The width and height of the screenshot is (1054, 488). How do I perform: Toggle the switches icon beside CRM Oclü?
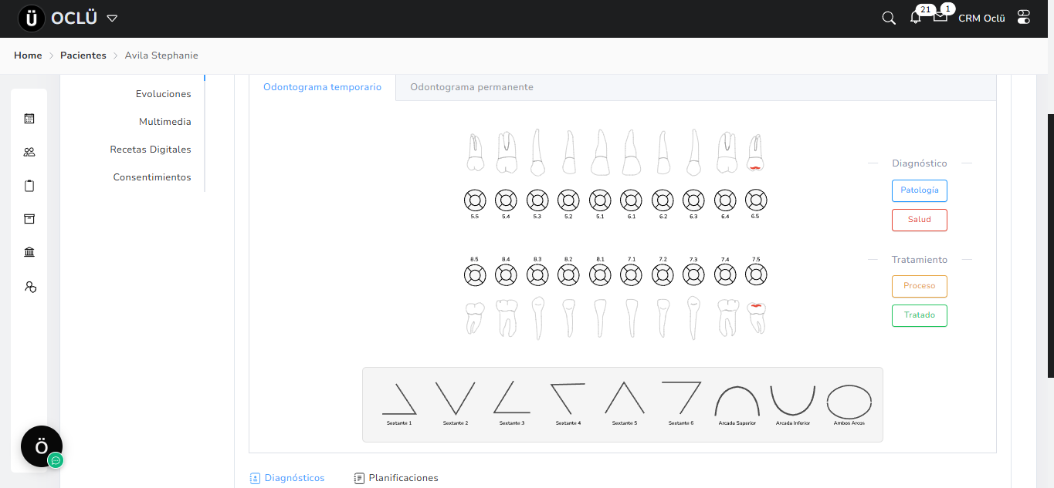tap(1024, 17)
